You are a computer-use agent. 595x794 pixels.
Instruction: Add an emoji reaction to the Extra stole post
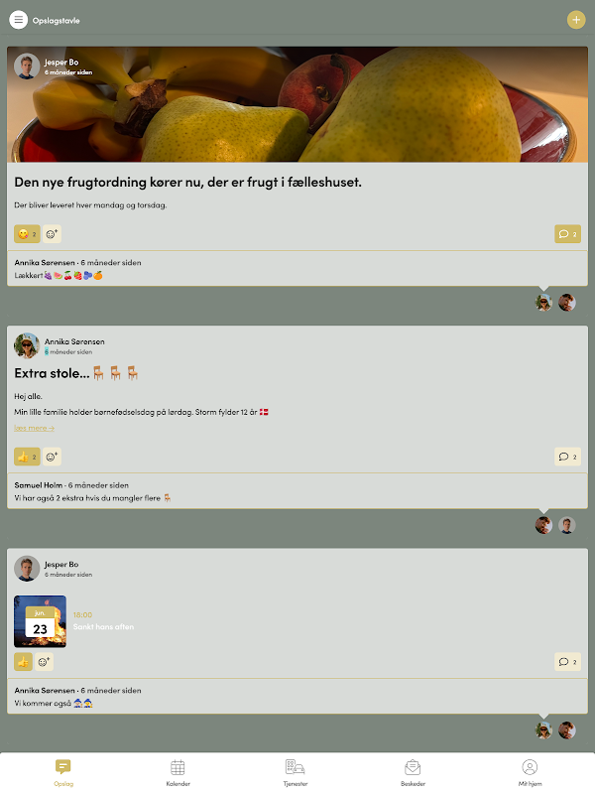(x=52, y=457)
